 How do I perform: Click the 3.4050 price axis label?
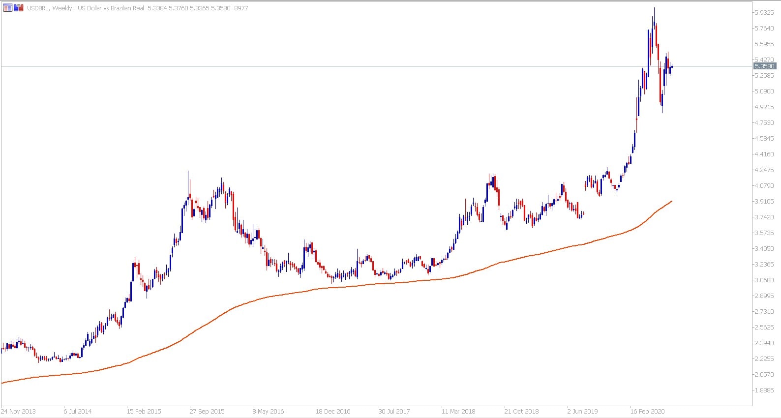click(764, 249)
